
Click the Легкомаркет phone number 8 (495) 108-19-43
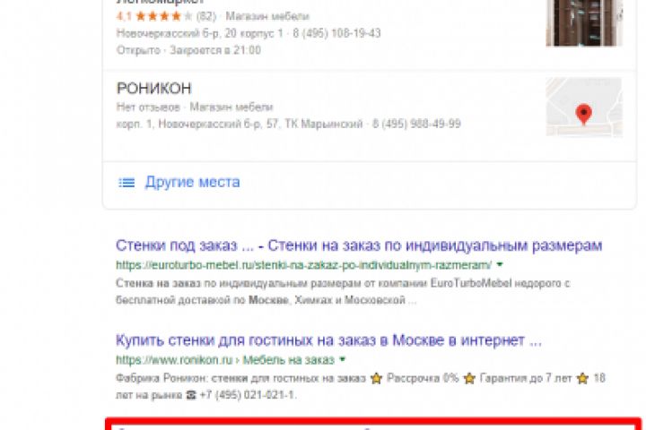click(336, 33)
